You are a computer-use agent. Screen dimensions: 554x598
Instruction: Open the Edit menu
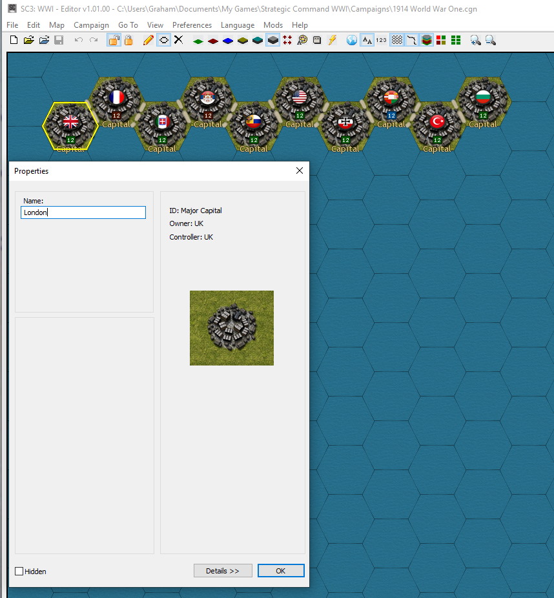tap(34, 25)
